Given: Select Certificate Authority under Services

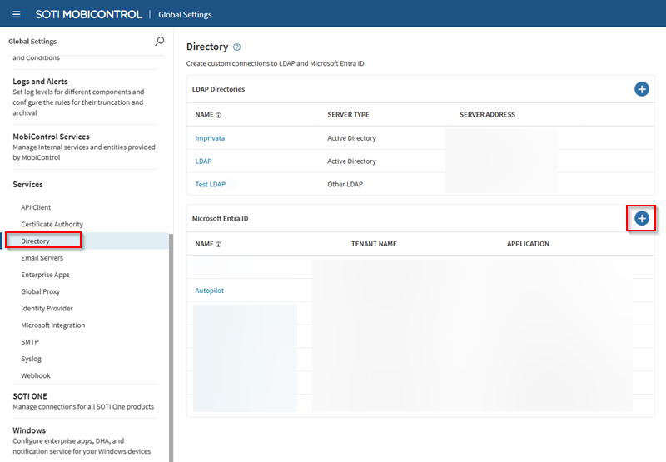Looking at the screenshot, I should (x=52, y=224).
